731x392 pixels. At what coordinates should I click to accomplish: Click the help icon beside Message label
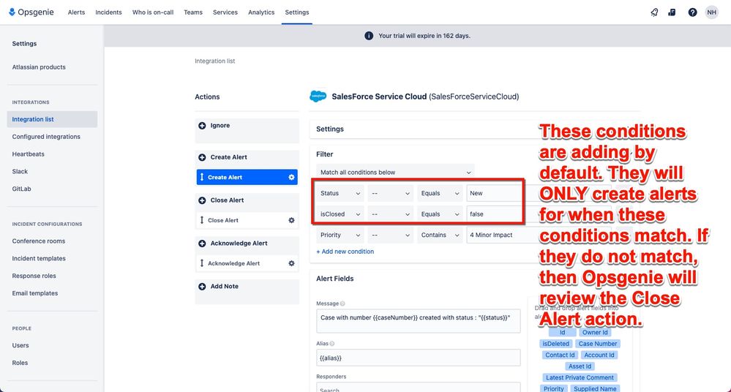coord(342,304)
